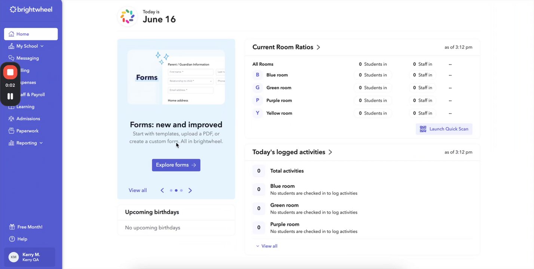Click the KM user avatar
Image resolution: width=534 pixels, height=269 pixels.
click(x=13, y=257)
